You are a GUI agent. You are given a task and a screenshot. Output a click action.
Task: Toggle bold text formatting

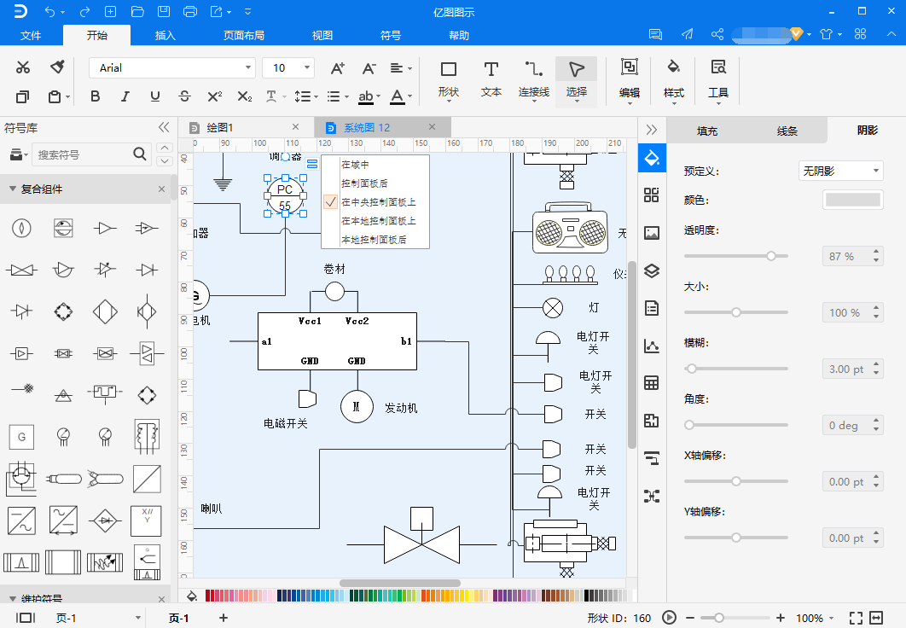pyautogui.click(x=97, y=96)
